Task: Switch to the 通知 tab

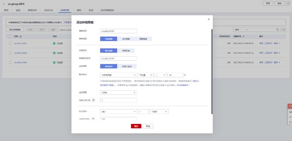Action: (x=79, y=10)
